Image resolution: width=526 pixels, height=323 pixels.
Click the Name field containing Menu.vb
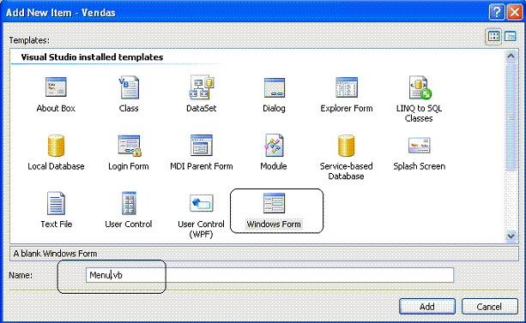269,275
